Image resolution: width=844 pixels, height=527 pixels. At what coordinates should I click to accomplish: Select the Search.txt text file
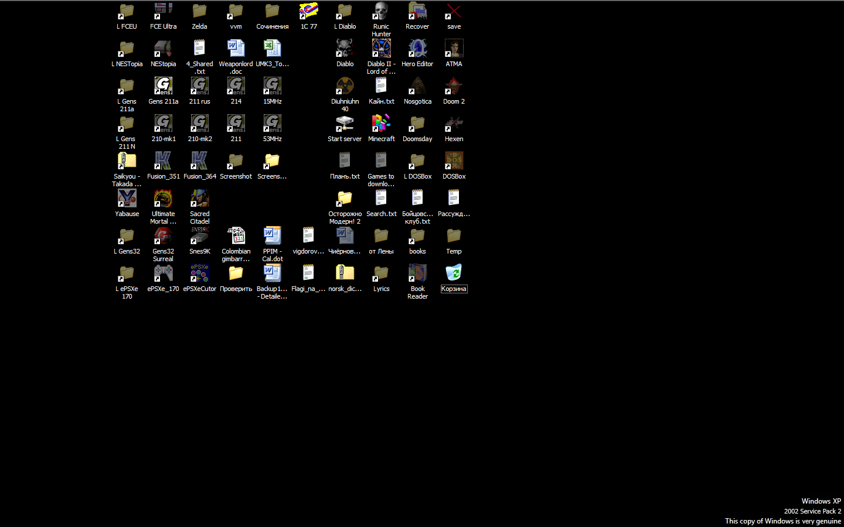point(381,199)
